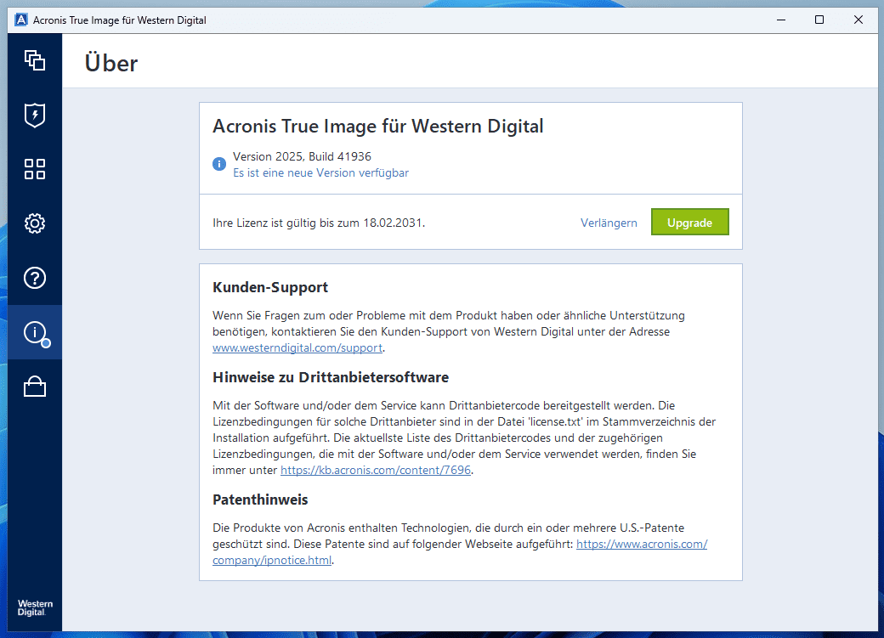
Task: Open the acronis.com ipnotice.html patent link
Action: pos(642,545)
